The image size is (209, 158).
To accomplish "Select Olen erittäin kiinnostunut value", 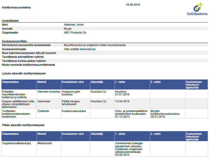I will [80, 49].
